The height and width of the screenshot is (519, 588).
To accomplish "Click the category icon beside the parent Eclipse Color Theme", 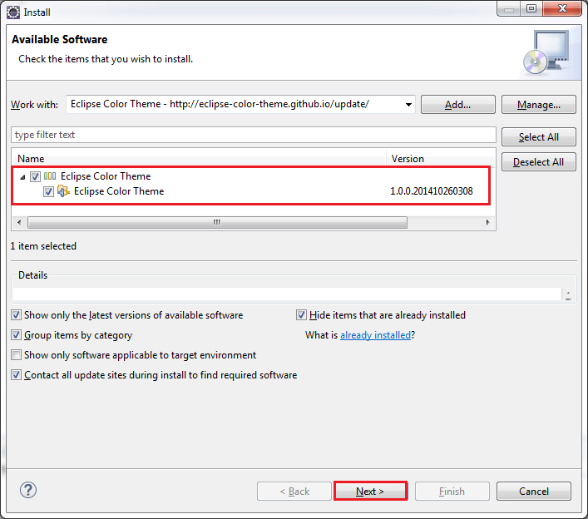I will (x=50, y=175).
